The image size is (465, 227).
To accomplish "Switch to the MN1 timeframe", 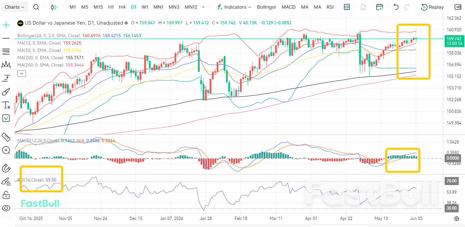I will [159, 7].
